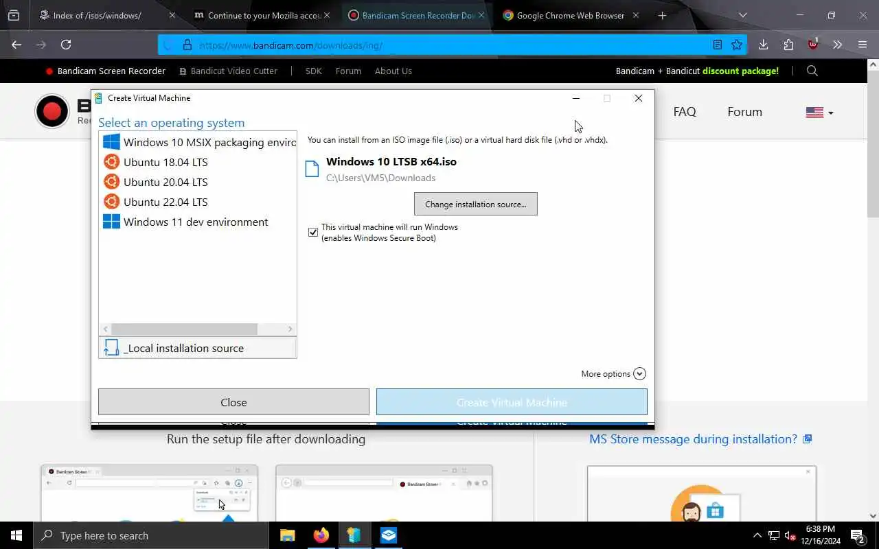Open the extensions puzzle icon

point(788,45)
